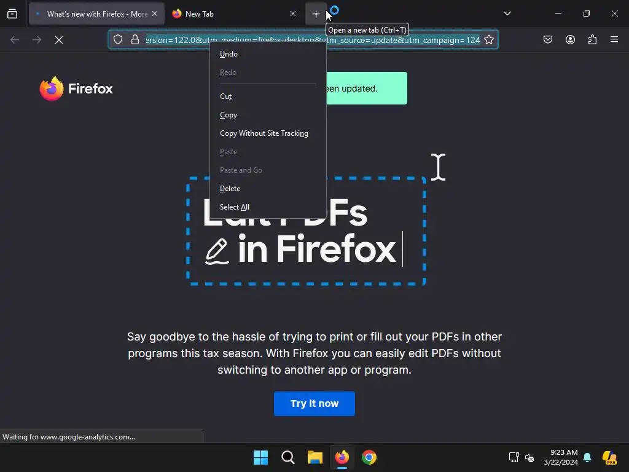Stop loading the page
The height and width of the screenshot is (472, 629).
click(59, 40)
